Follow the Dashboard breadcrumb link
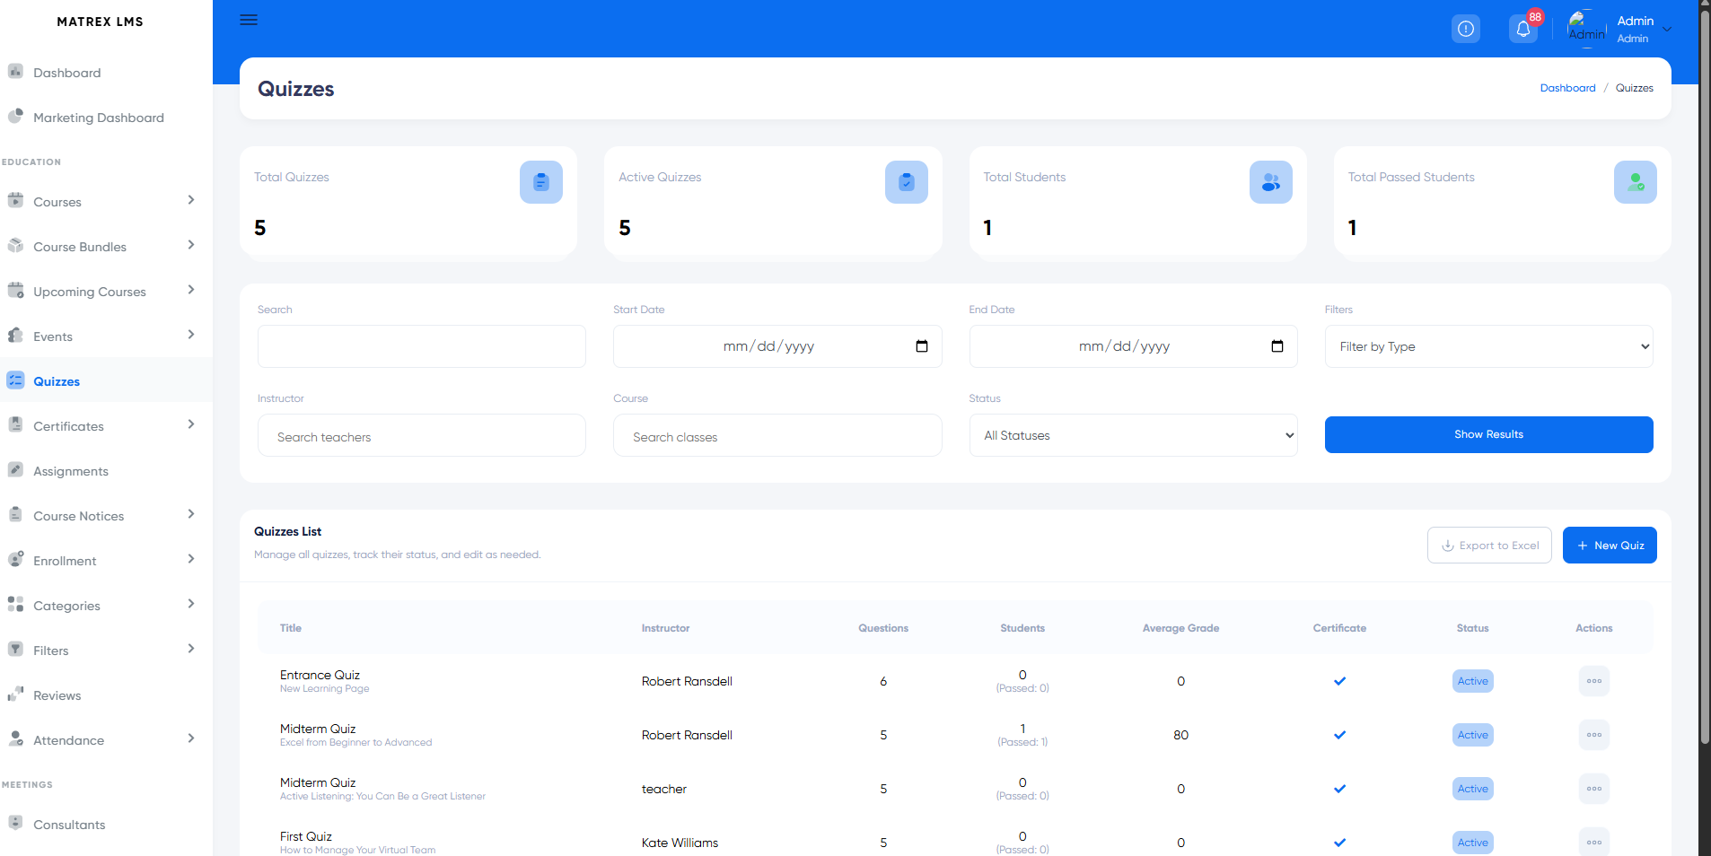Image resolution: width=1711 pixels, height=856 pixels. click(1567, 88)
